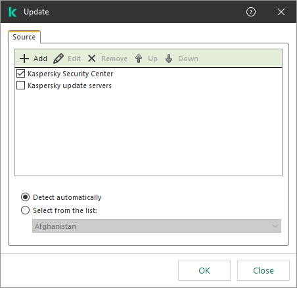Switch to the Source tab
Screen dimensions: 297x288
(24, 37)
